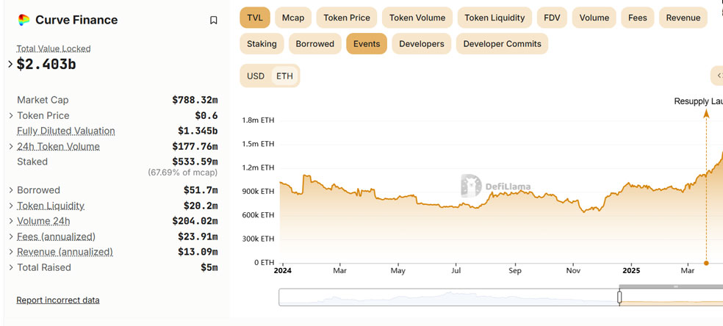Expand the Total Raised row
The width and height of the screenshot is (723, 326).
[x=11, y=267]
